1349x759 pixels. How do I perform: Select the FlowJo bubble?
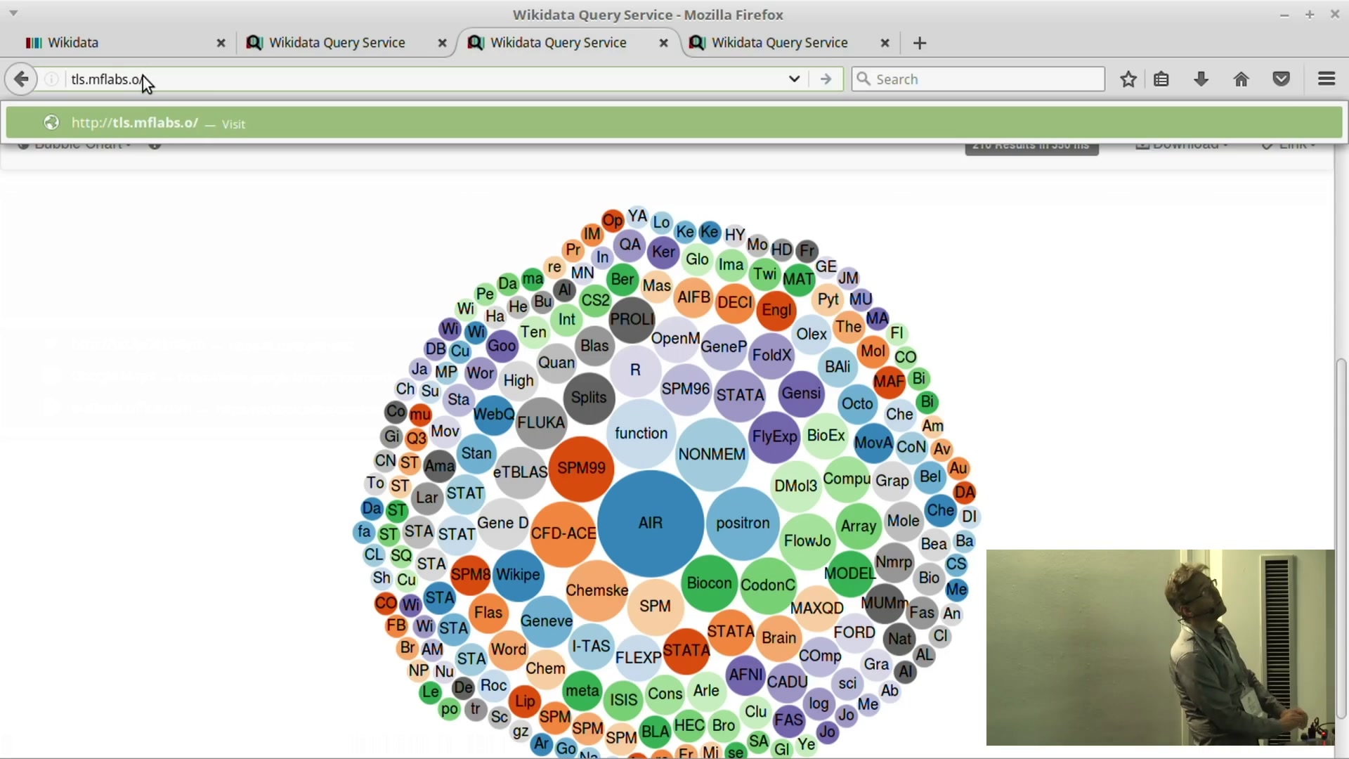(807, 541)
